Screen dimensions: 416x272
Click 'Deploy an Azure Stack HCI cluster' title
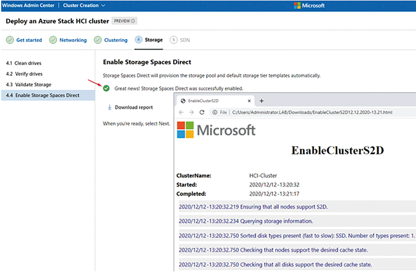57,21
